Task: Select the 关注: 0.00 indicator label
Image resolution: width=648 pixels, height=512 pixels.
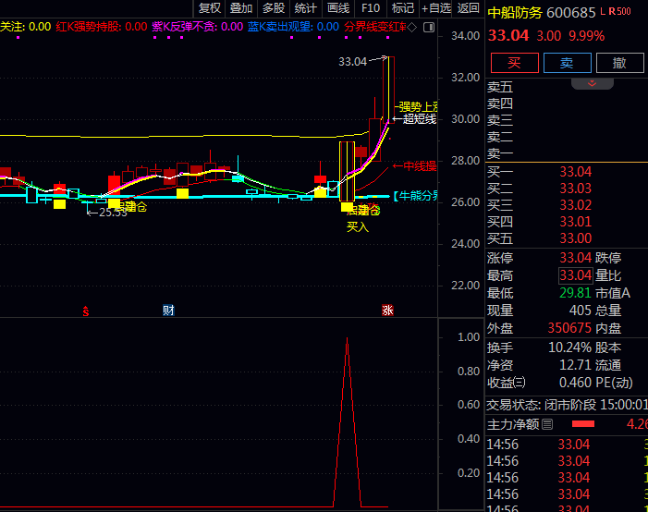Action: coord(25,27)
